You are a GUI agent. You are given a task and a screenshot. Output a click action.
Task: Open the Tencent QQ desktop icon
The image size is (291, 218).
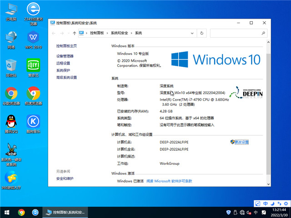11,122
